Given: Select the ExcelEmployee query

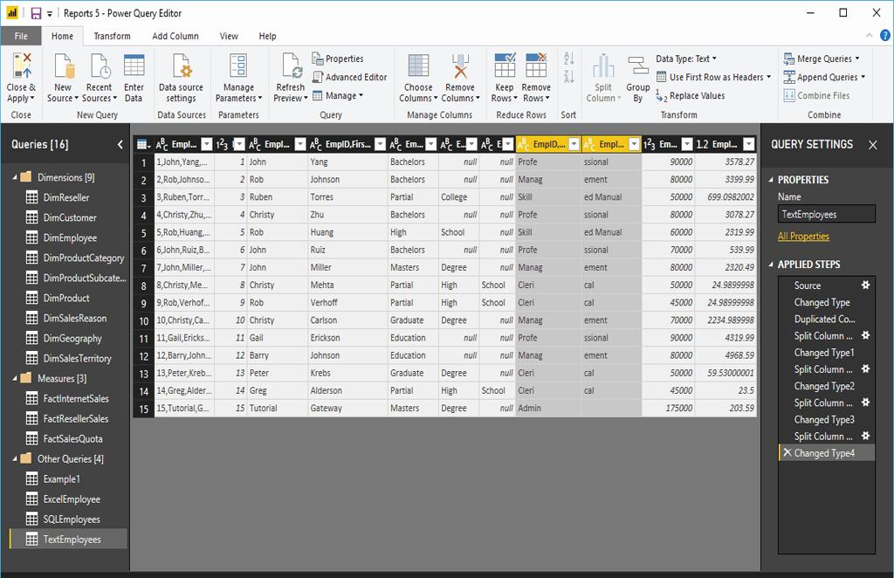Looking at the screenshot, I should click(72, 499).
